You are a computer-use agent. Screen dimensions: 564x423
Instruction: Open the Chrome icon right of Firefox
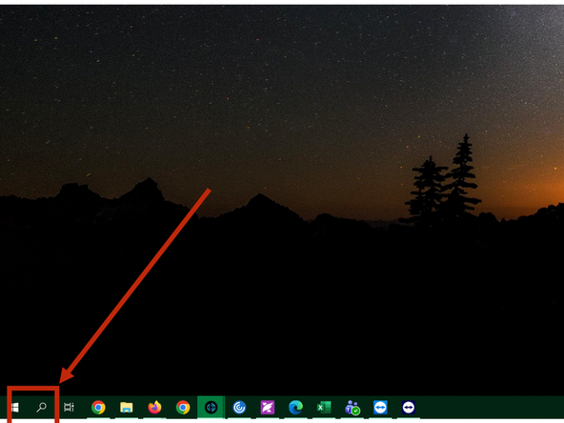(x=183, y=408)
